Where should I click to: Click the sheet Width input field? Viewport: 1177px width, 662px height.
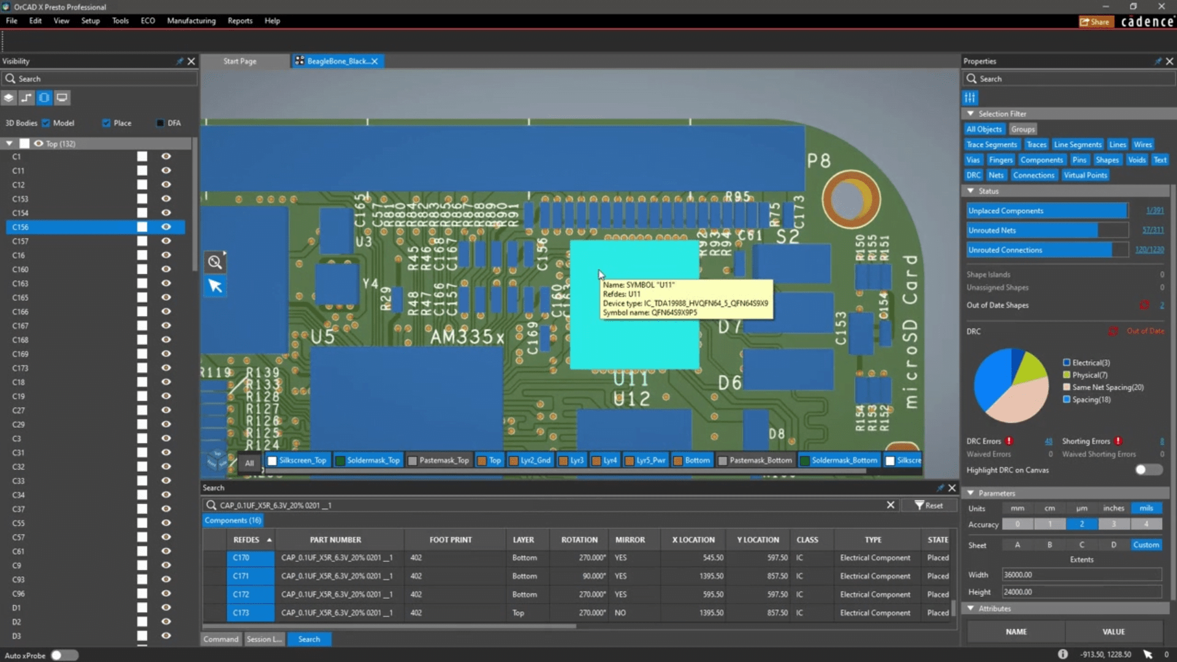pyautogui.click(x=1082, y=575)
